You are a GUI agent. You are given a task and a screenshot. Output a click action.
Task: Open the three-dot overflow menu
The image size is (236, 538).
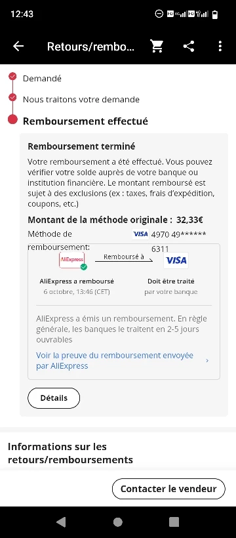(220, 47)
